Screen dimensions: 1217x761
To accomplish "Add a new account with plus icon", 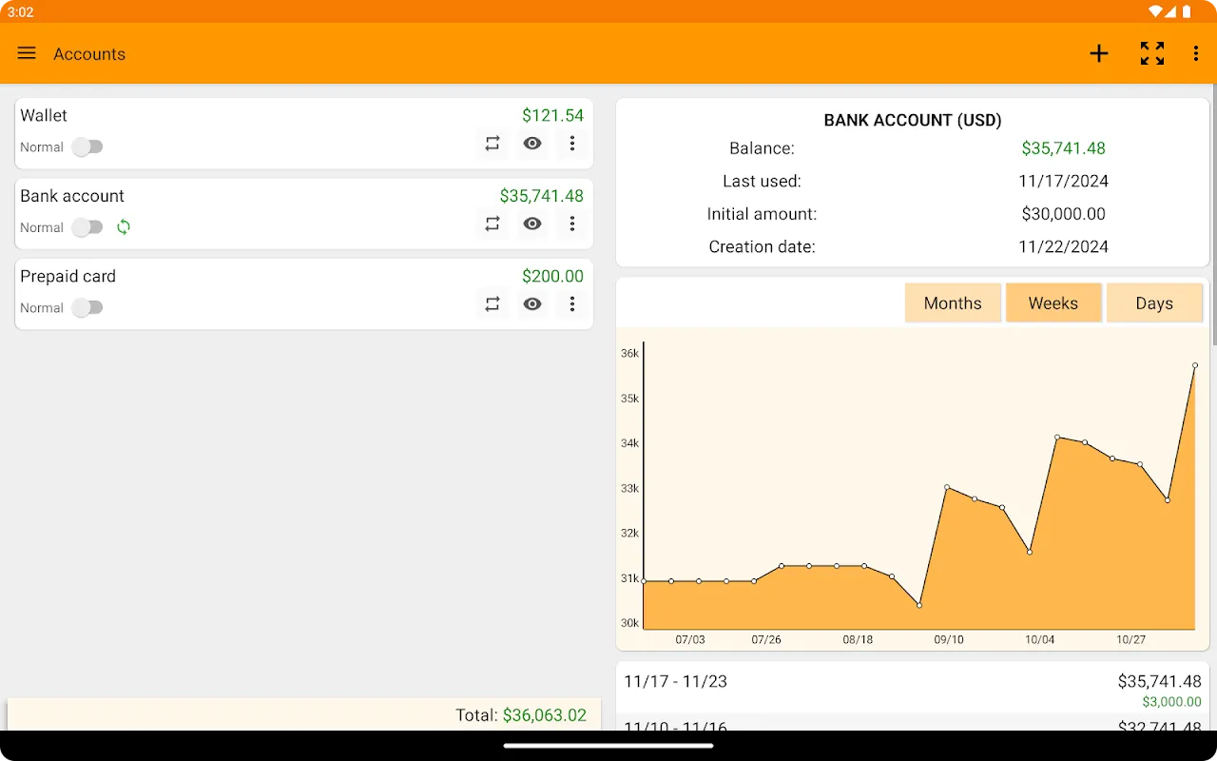I will (1099, 53).
